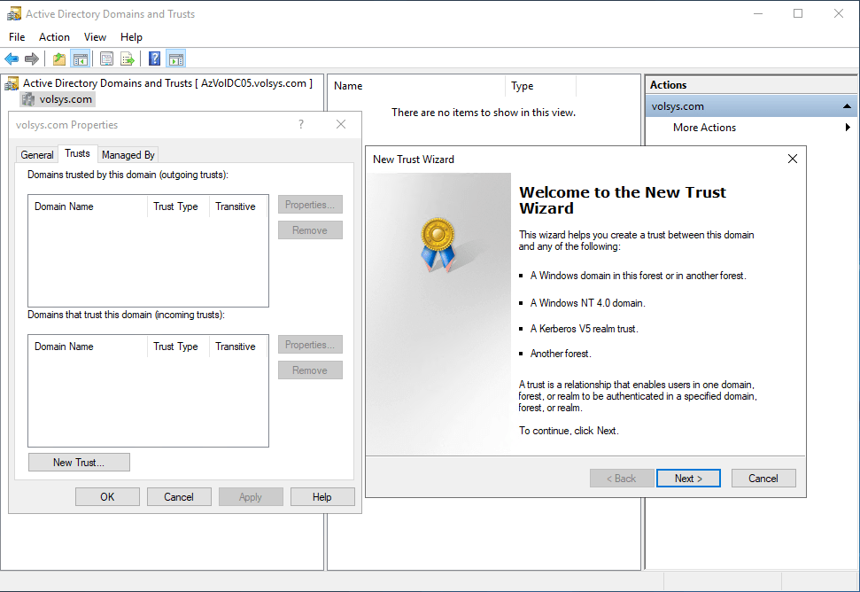Cancel the New Trust Wizard
The image size is (860, 592).
pyautogui.click(x=763, y=479)
